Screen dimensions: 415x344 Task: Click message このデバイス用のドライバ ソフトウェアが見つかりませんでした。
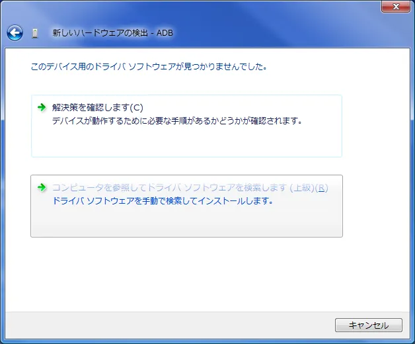(x=149, y=67)
